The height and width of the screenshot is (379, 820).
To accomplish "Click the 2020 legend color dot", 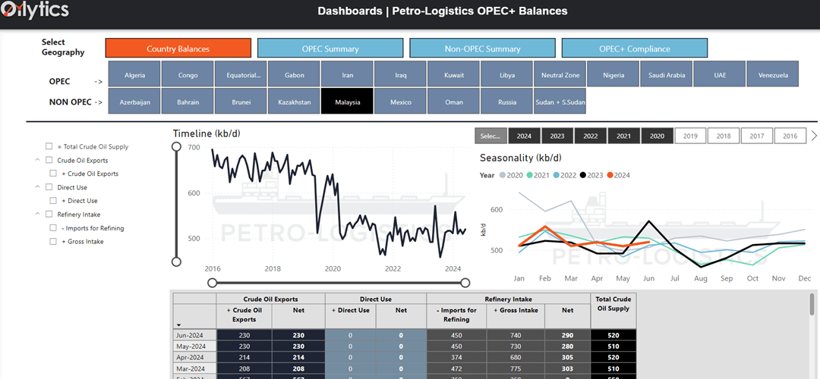I will pyautogui.click(x=503, y=175).
